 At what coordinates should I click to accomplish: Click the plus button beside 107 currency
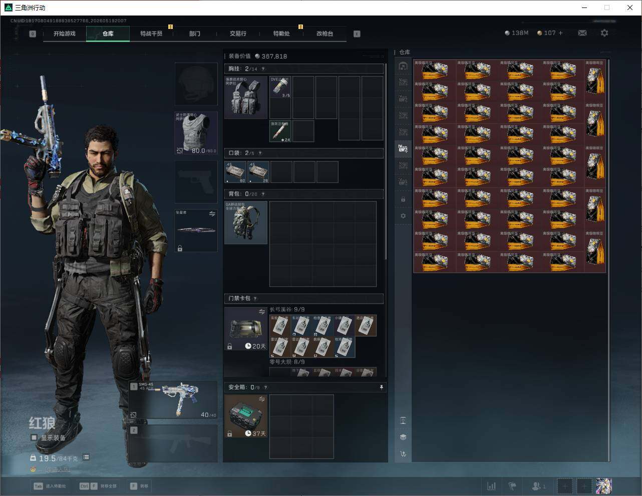click(x=561, y=33)
